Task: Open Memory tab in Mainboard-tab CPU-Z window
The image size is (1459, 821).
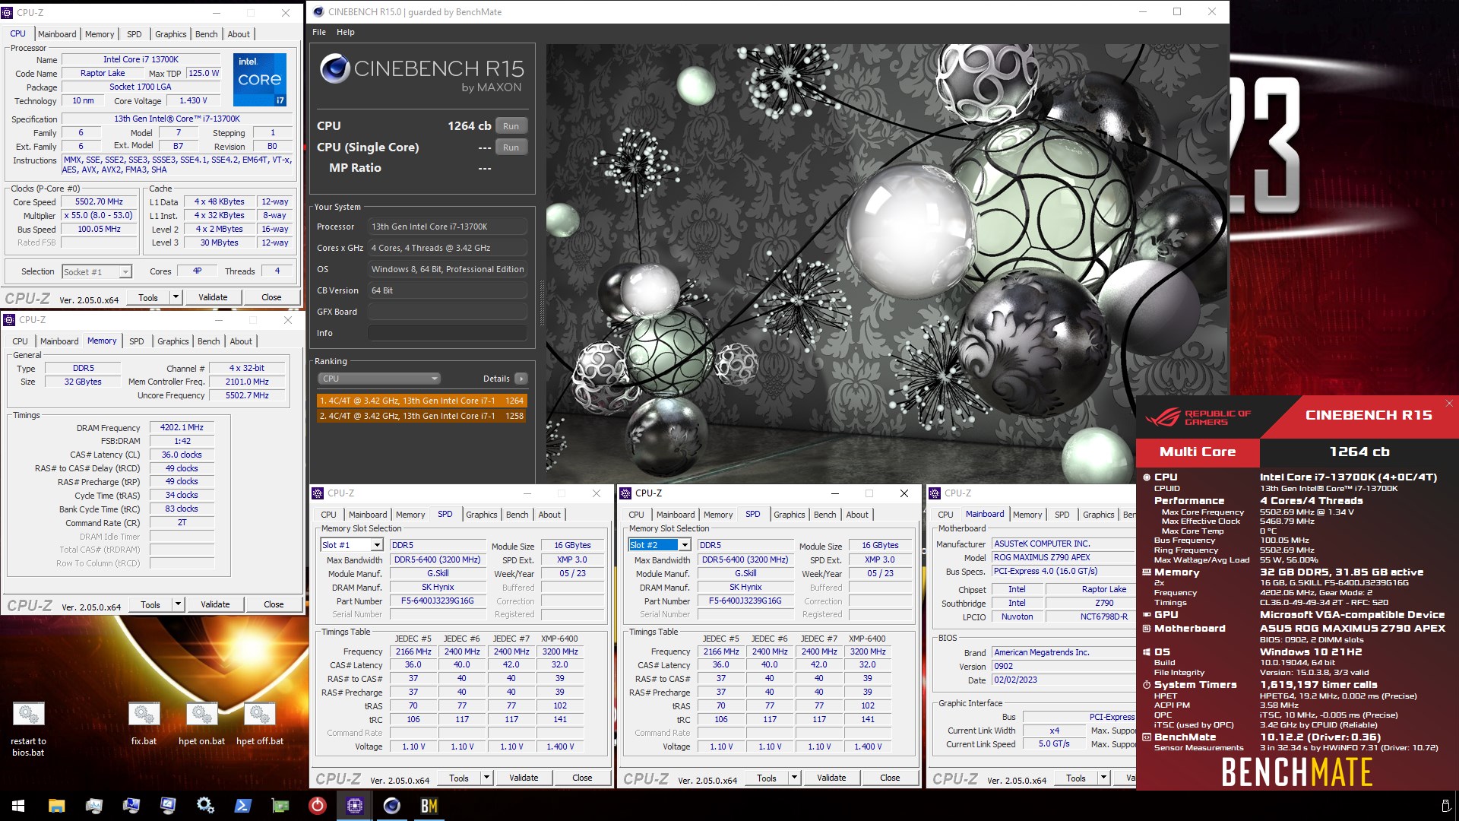Action: click(x=1027, y=515)
